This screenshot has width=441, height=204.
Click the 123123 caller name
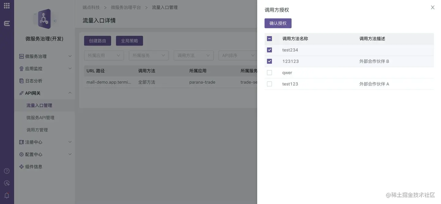point(291,61)
